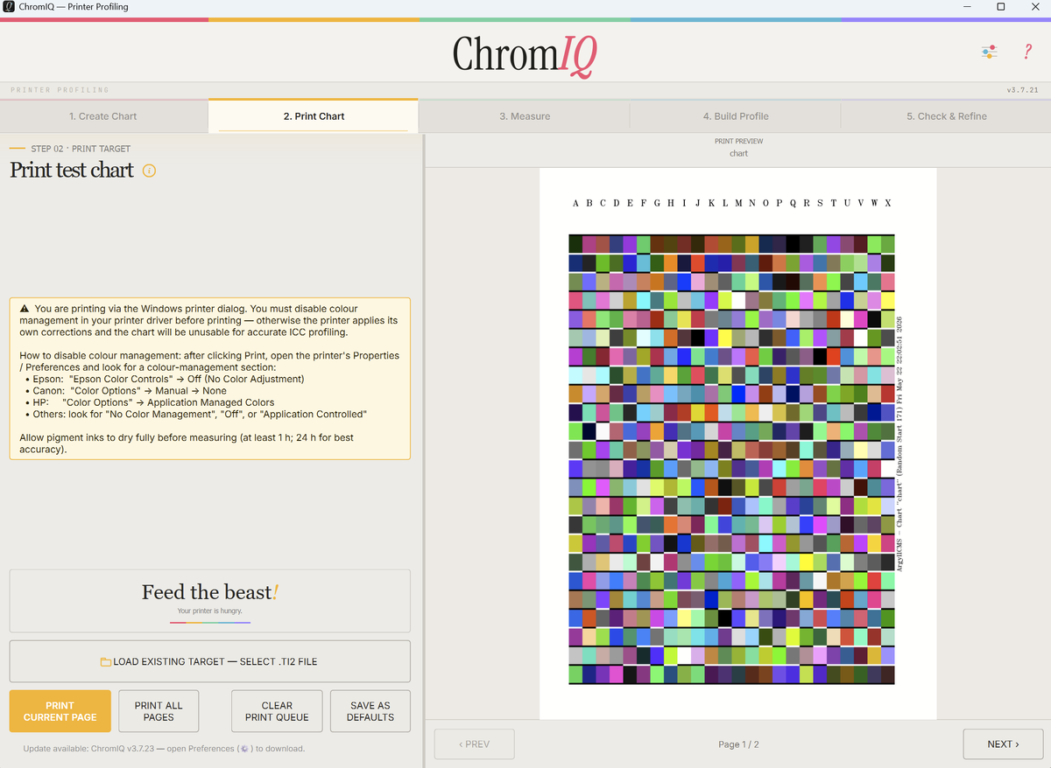Load existing target .TI2 file
Image resolution: width=1051 pixels, height=768 pixels.
pos(210,661)
